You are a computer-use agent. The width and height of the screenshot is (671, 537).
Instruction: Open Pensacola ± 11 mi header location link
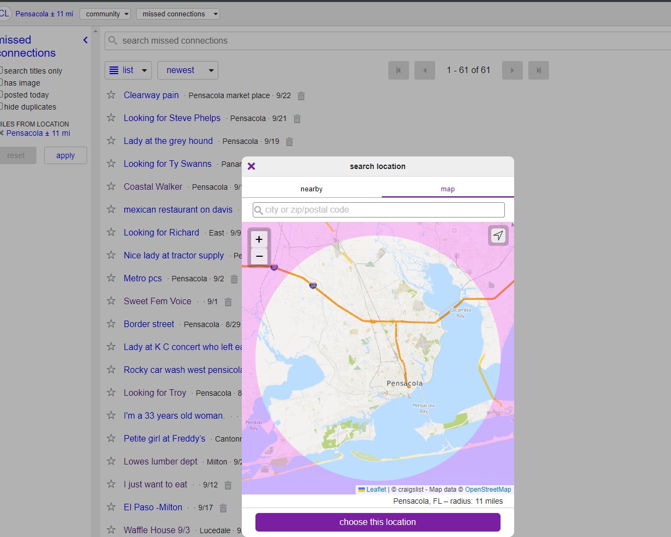(x=44, y=14)
